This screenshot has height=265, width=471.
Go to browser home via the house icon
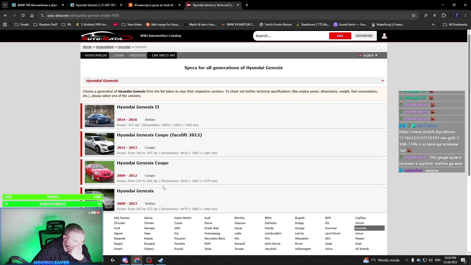point(32,15)
